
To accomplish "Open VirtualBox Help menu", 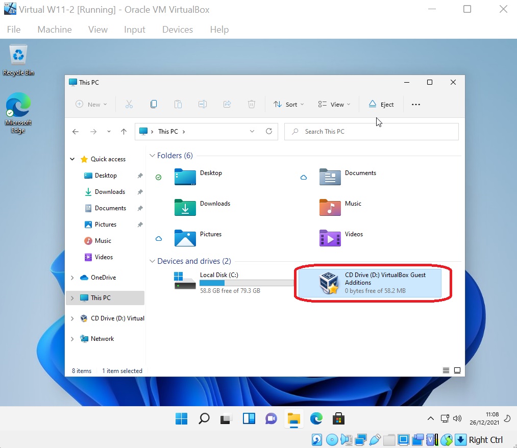I will click(219, 29).
